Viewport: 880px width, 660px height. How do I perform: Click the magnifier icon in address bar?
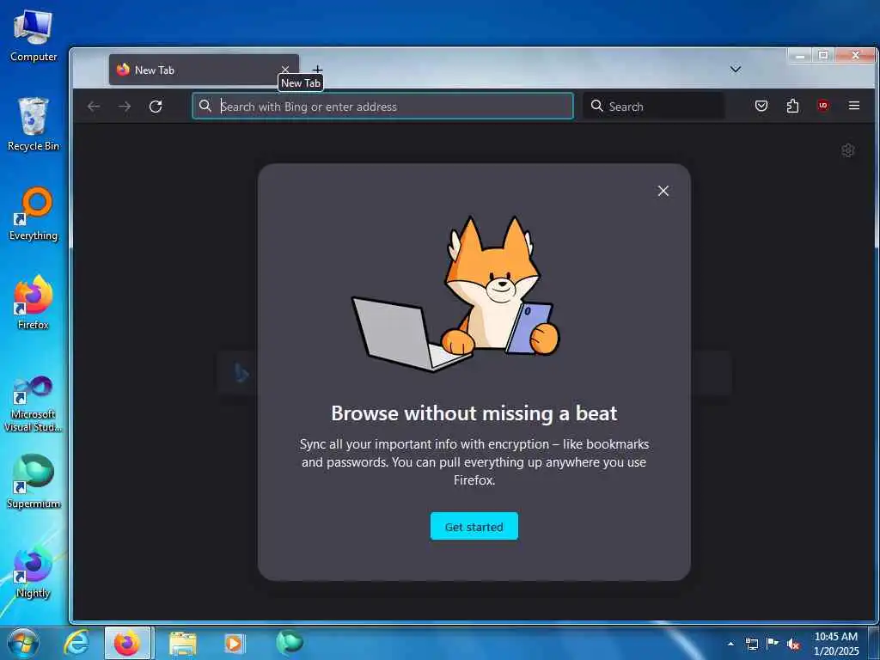tap(205, 106)
